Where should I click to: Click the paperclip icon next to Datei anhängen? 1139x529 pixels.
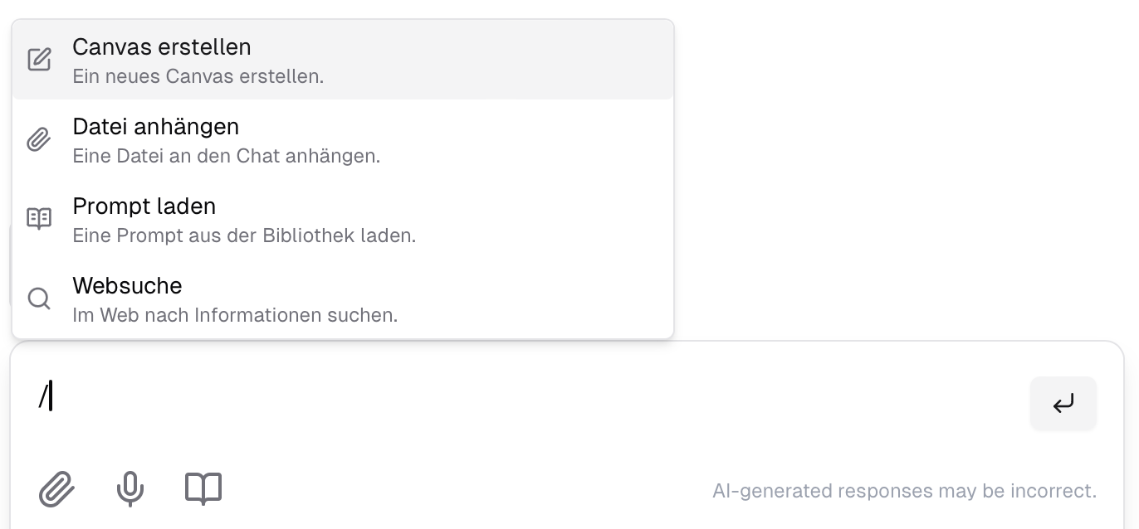coord(39,138)
